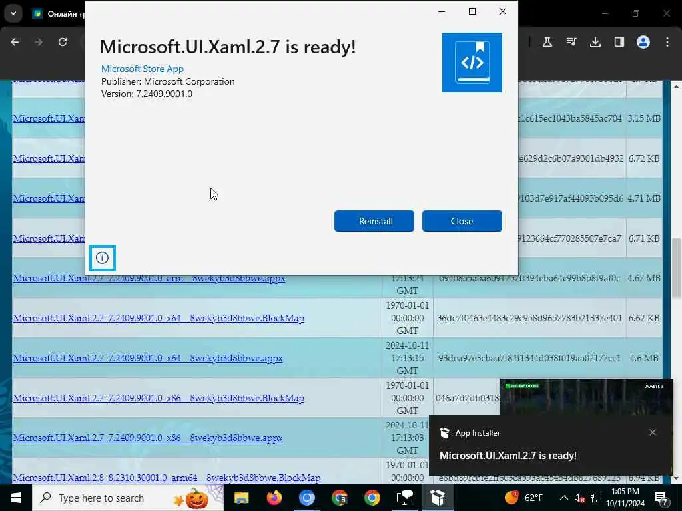Click the info icon in installer dialog
This screenshot has height=511, width=682.
pos(102,258)
